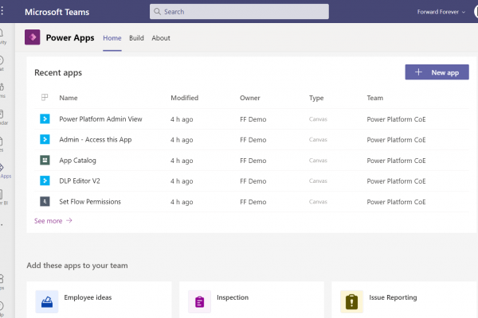Screen dimensions: 478x318
Task: Select the Issue Reporting card title
Action: coord(393,297)
